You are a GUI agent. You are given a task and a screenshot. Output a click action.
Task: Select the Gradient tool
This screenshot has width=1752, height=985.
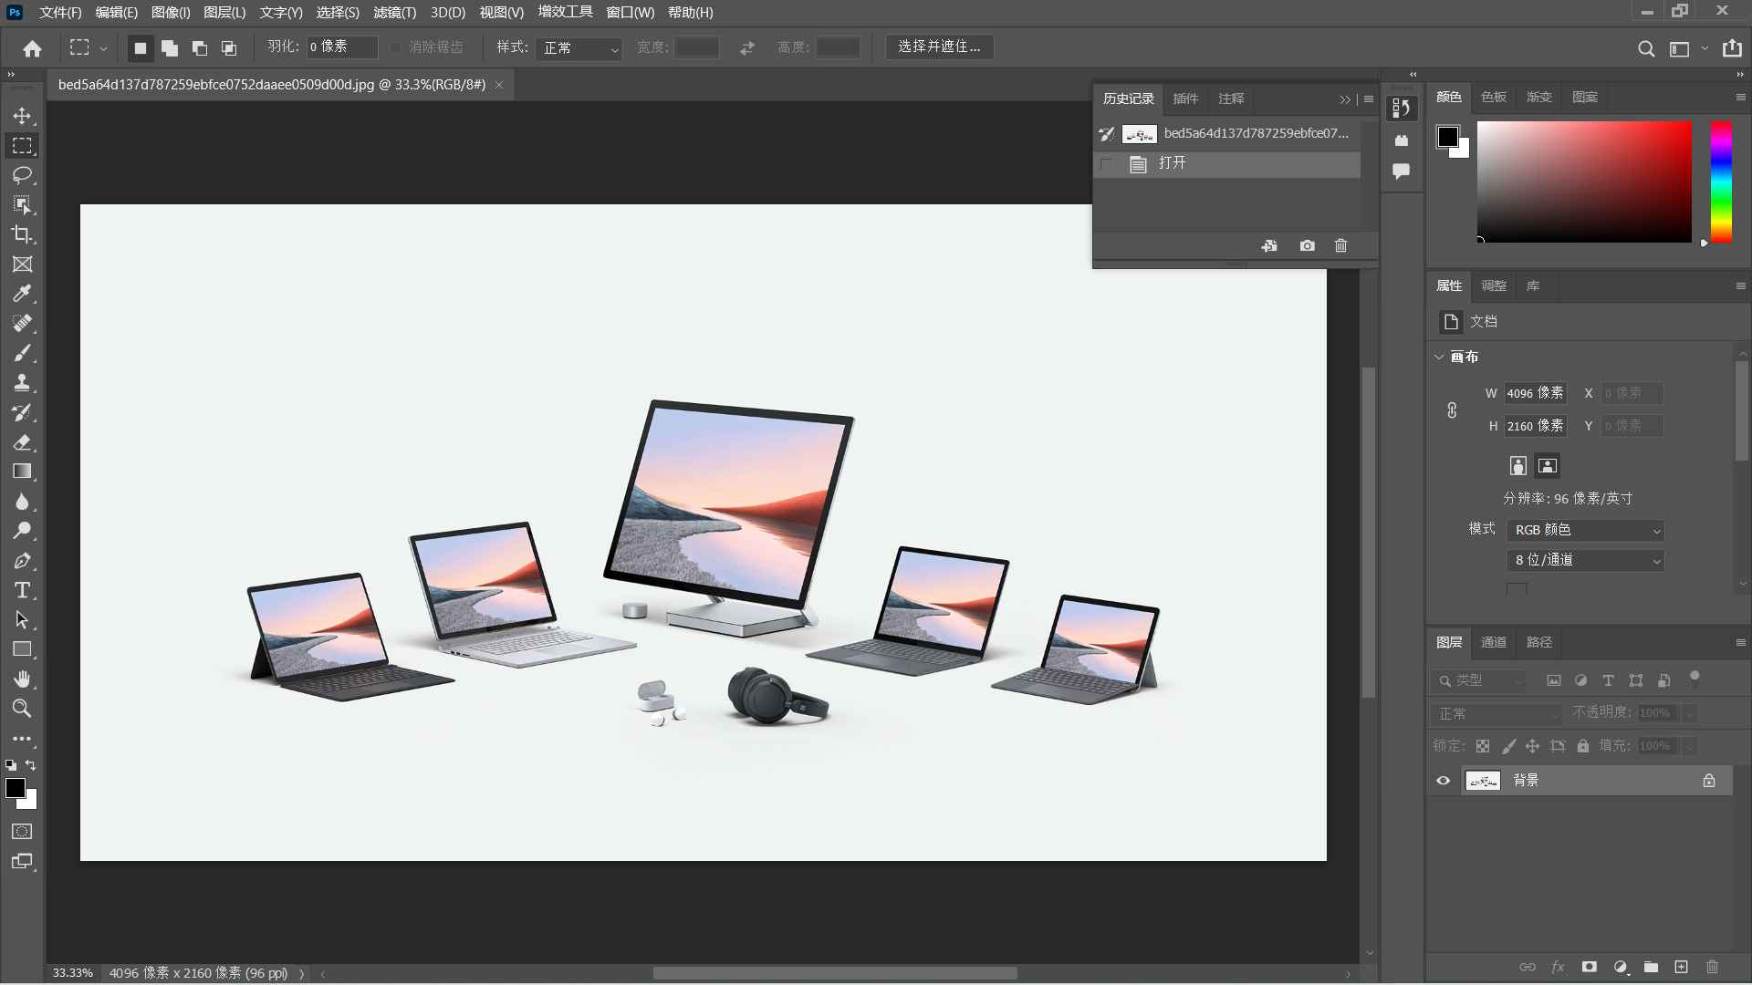(22, 472)
